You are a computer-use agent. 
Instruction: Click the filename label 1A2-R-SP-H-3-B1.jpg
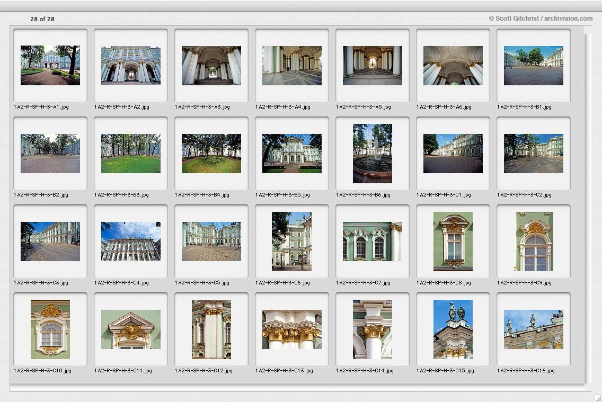[525, 107]
